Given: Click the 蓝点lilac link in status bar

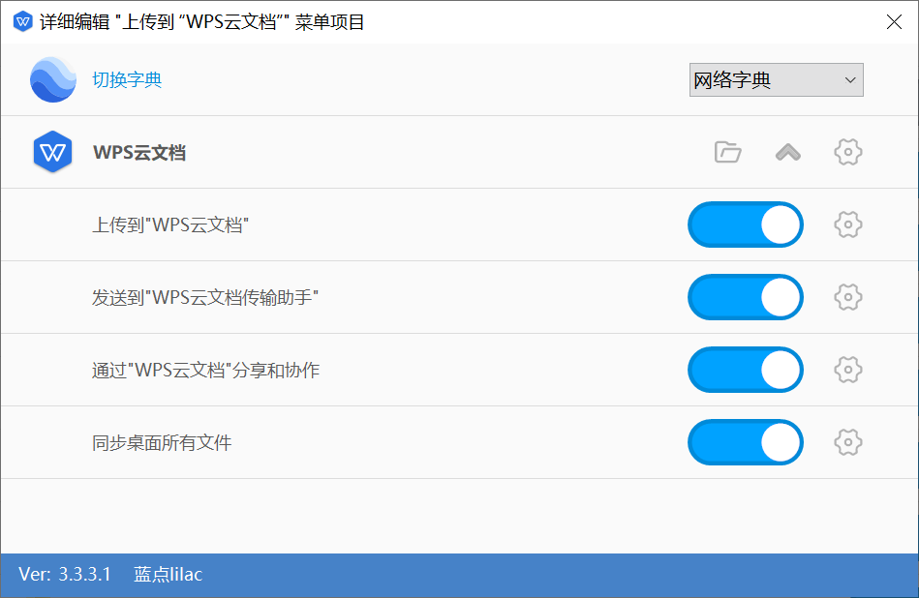Looking at the screenshot, I should (168, 574).
